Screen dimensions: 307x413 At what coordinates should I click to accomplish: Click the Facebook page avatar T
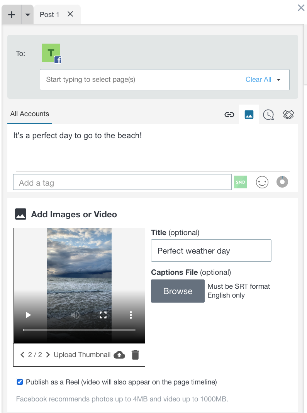click(51, 53)
